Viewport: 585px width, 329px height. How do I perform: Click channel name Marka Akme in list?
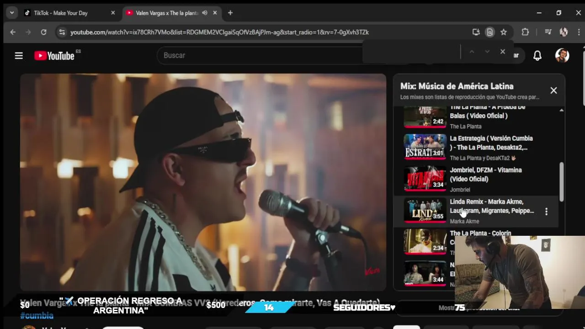tap(464, 221)
